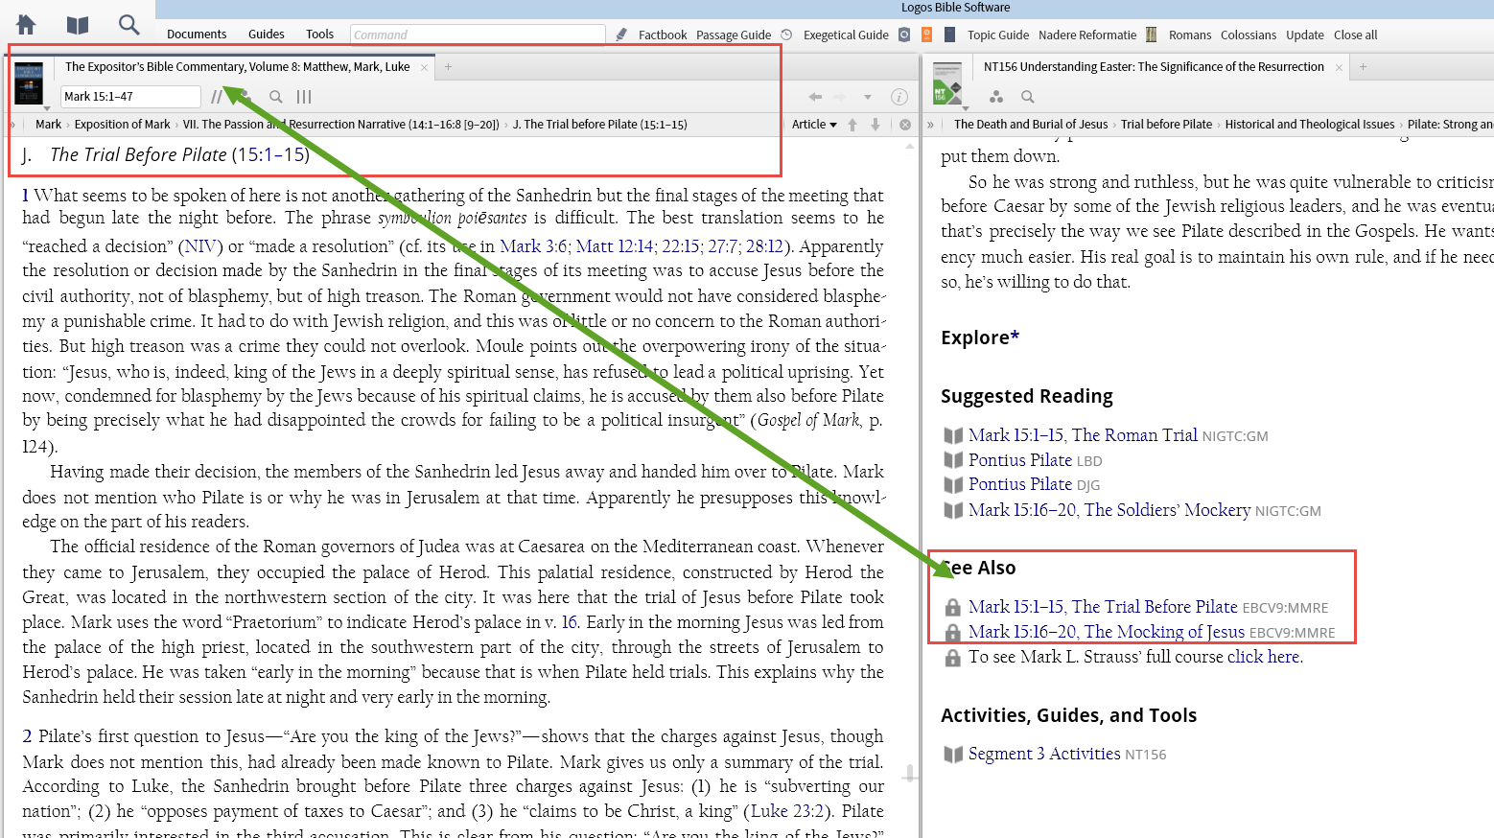1494x838 pixels.
Task: Toggle multi-column view in the commentary panel
Action: [x=304, y=97]
